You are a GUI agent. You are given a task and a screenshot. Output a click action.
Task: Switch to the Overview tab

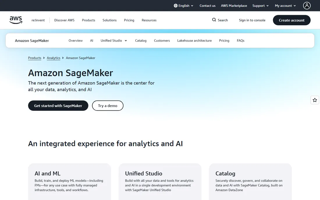point(76,41)
